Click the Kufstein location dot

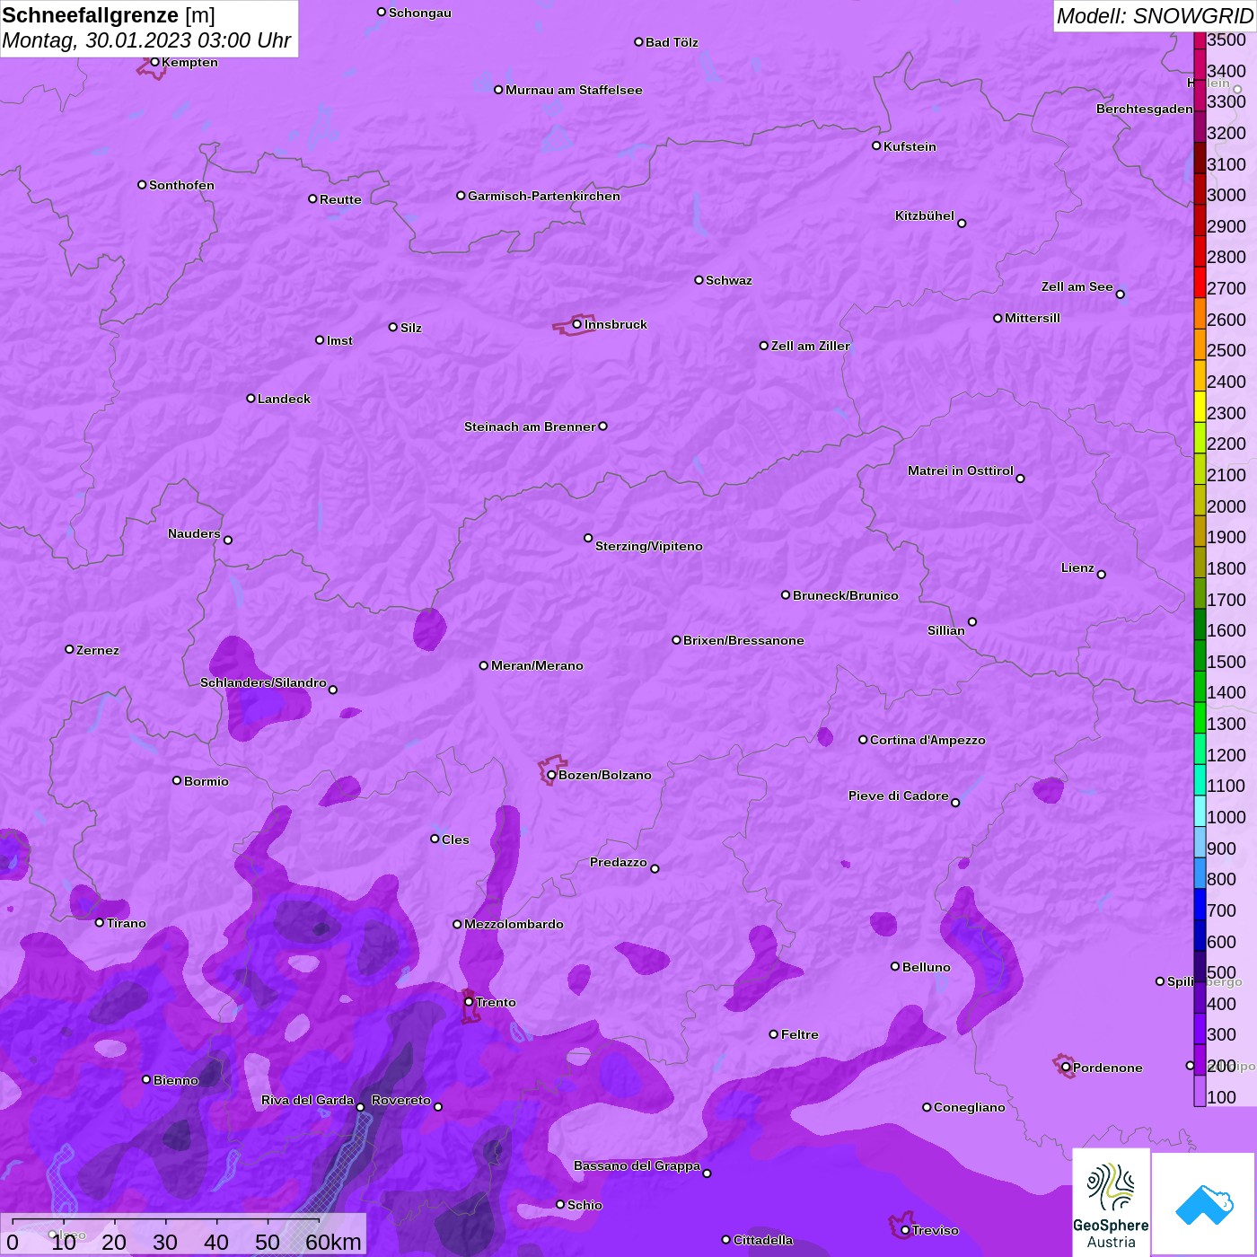pyautogui.click(x=876, y=145)
